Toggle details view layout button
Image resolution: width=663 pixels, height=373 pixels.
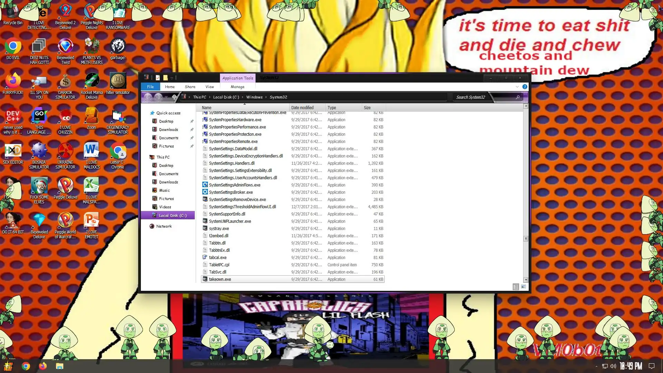tap(516, 287)
